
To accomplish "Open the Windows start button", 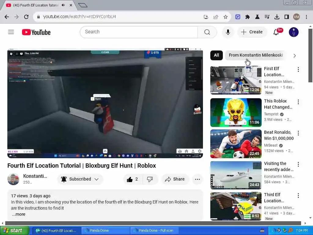I will point(14,231).
